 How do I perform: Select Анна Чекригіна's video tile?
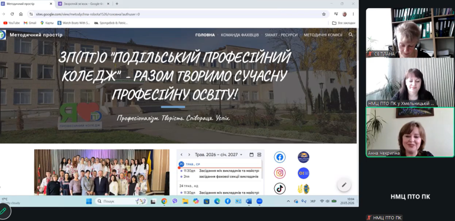point(410,132)
